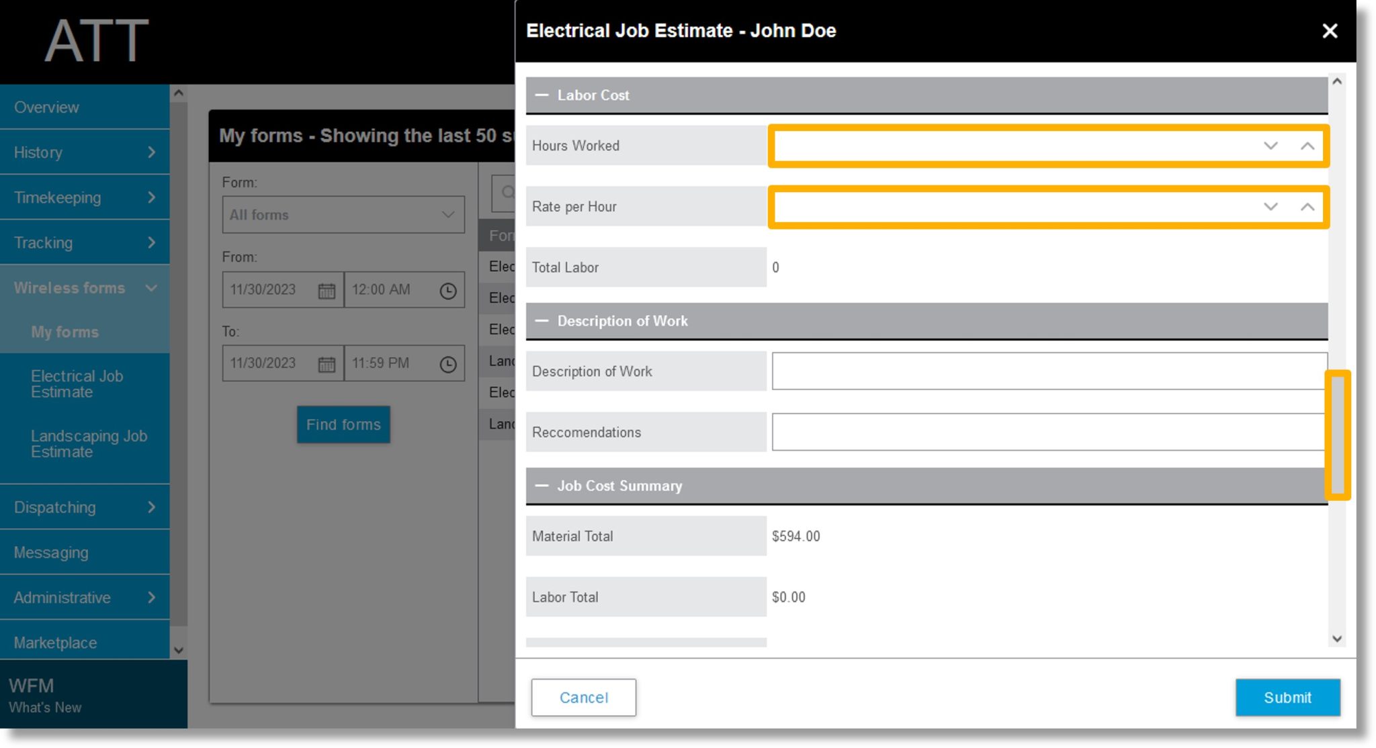Screen dimensions: 1376x748
Task: Decrease Hours Worked with down arrow
Action: pos(1270,146)
